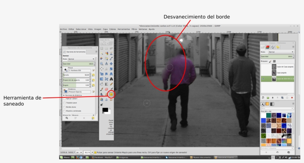Enable Muestra combinada checkbox
Screen dimensions: 304x163
click(65, 111)
